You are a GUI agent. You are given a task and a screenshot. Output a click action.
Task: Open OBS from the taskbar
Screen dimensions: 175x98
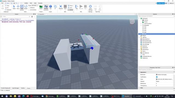[116, 96]
